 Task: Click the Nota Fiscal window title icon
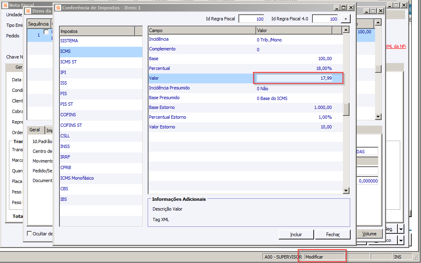coord(5,5)
